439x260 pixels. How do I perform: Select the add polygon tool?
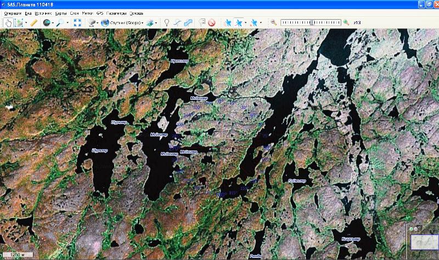click(x=188, y=22)
